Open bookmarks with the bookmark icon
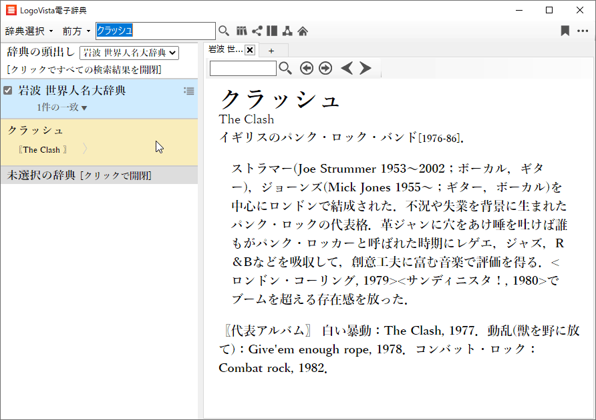 [565, 31]
